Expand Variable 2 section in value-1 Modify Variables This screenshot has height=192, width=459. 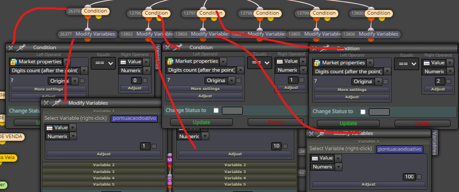tap(104, 165)
